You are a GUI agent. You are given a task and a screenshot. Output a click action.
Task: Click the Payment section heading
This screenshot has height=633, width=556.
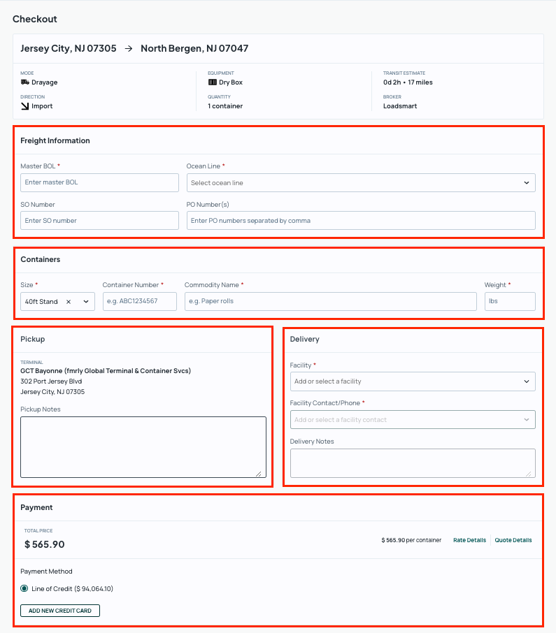(36, 507)
